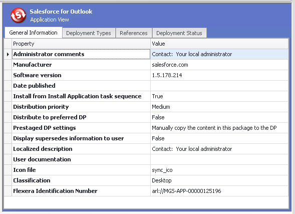Select the User documentation property
295x214 pixels.
coord(81,159)
